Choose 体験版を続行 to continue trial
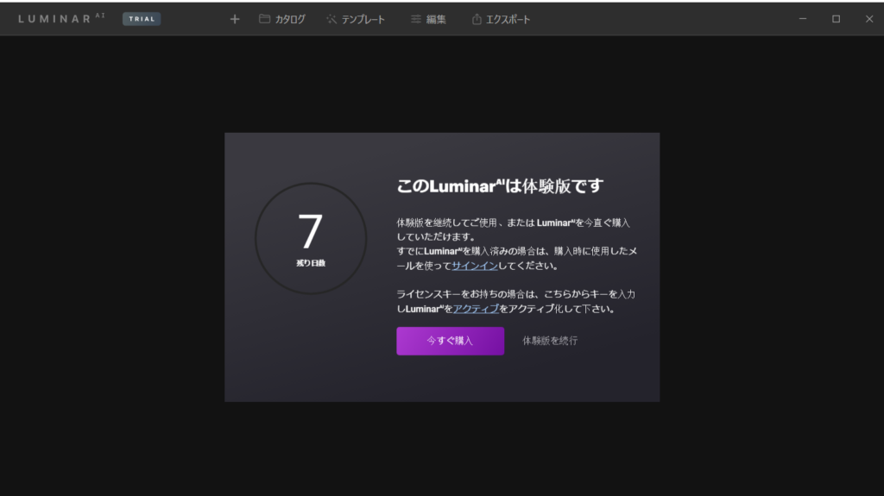 tap(550, 341)
